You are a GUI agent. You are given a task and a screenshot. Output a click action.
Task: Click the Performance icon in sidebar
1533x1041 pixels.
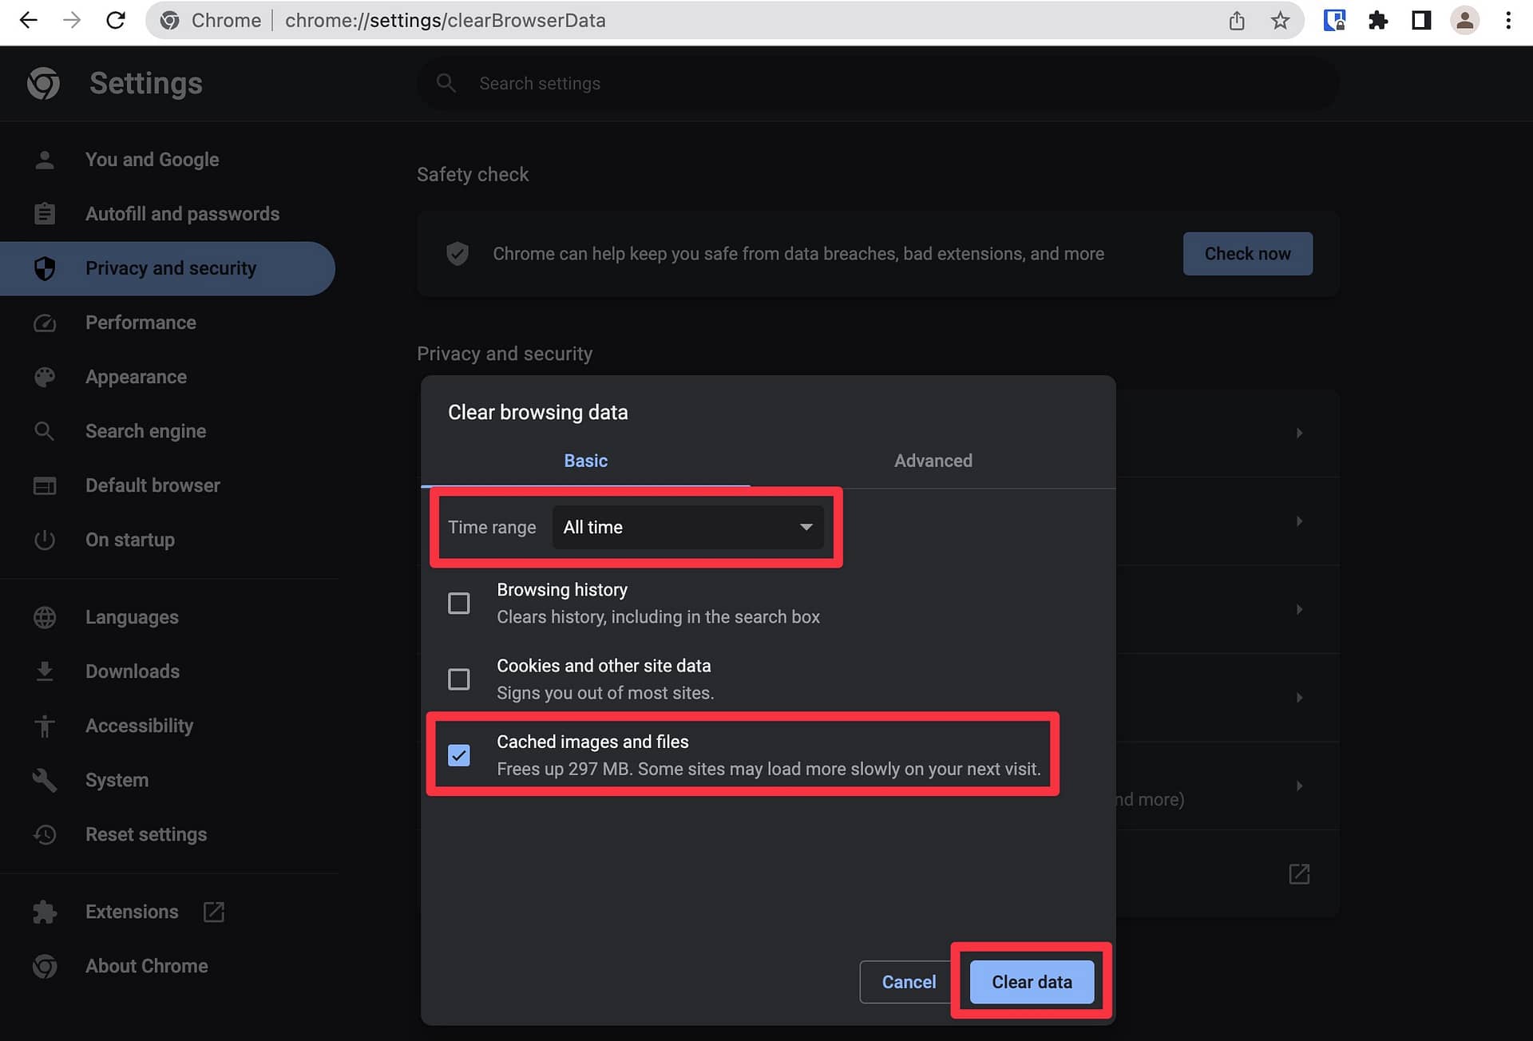[x=43, y=322]
